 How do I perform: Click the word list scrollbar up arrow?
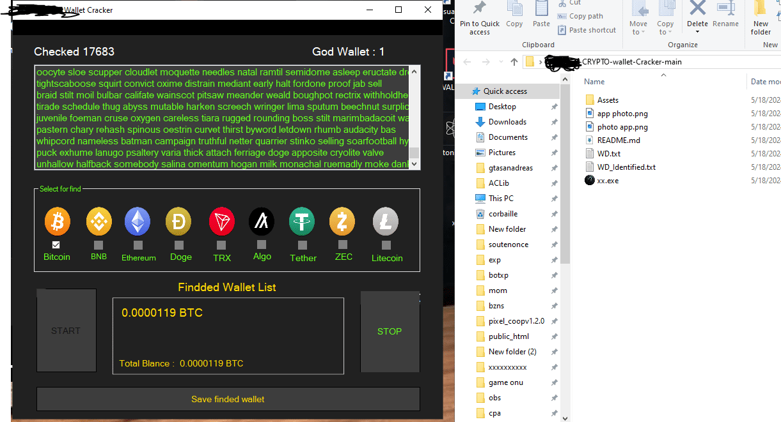[x=414, y=72]
